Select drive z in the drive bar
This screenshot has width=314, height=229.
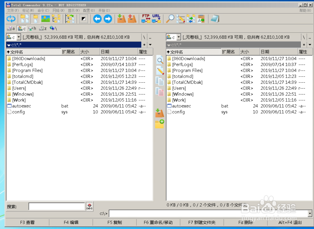(43, 29)
